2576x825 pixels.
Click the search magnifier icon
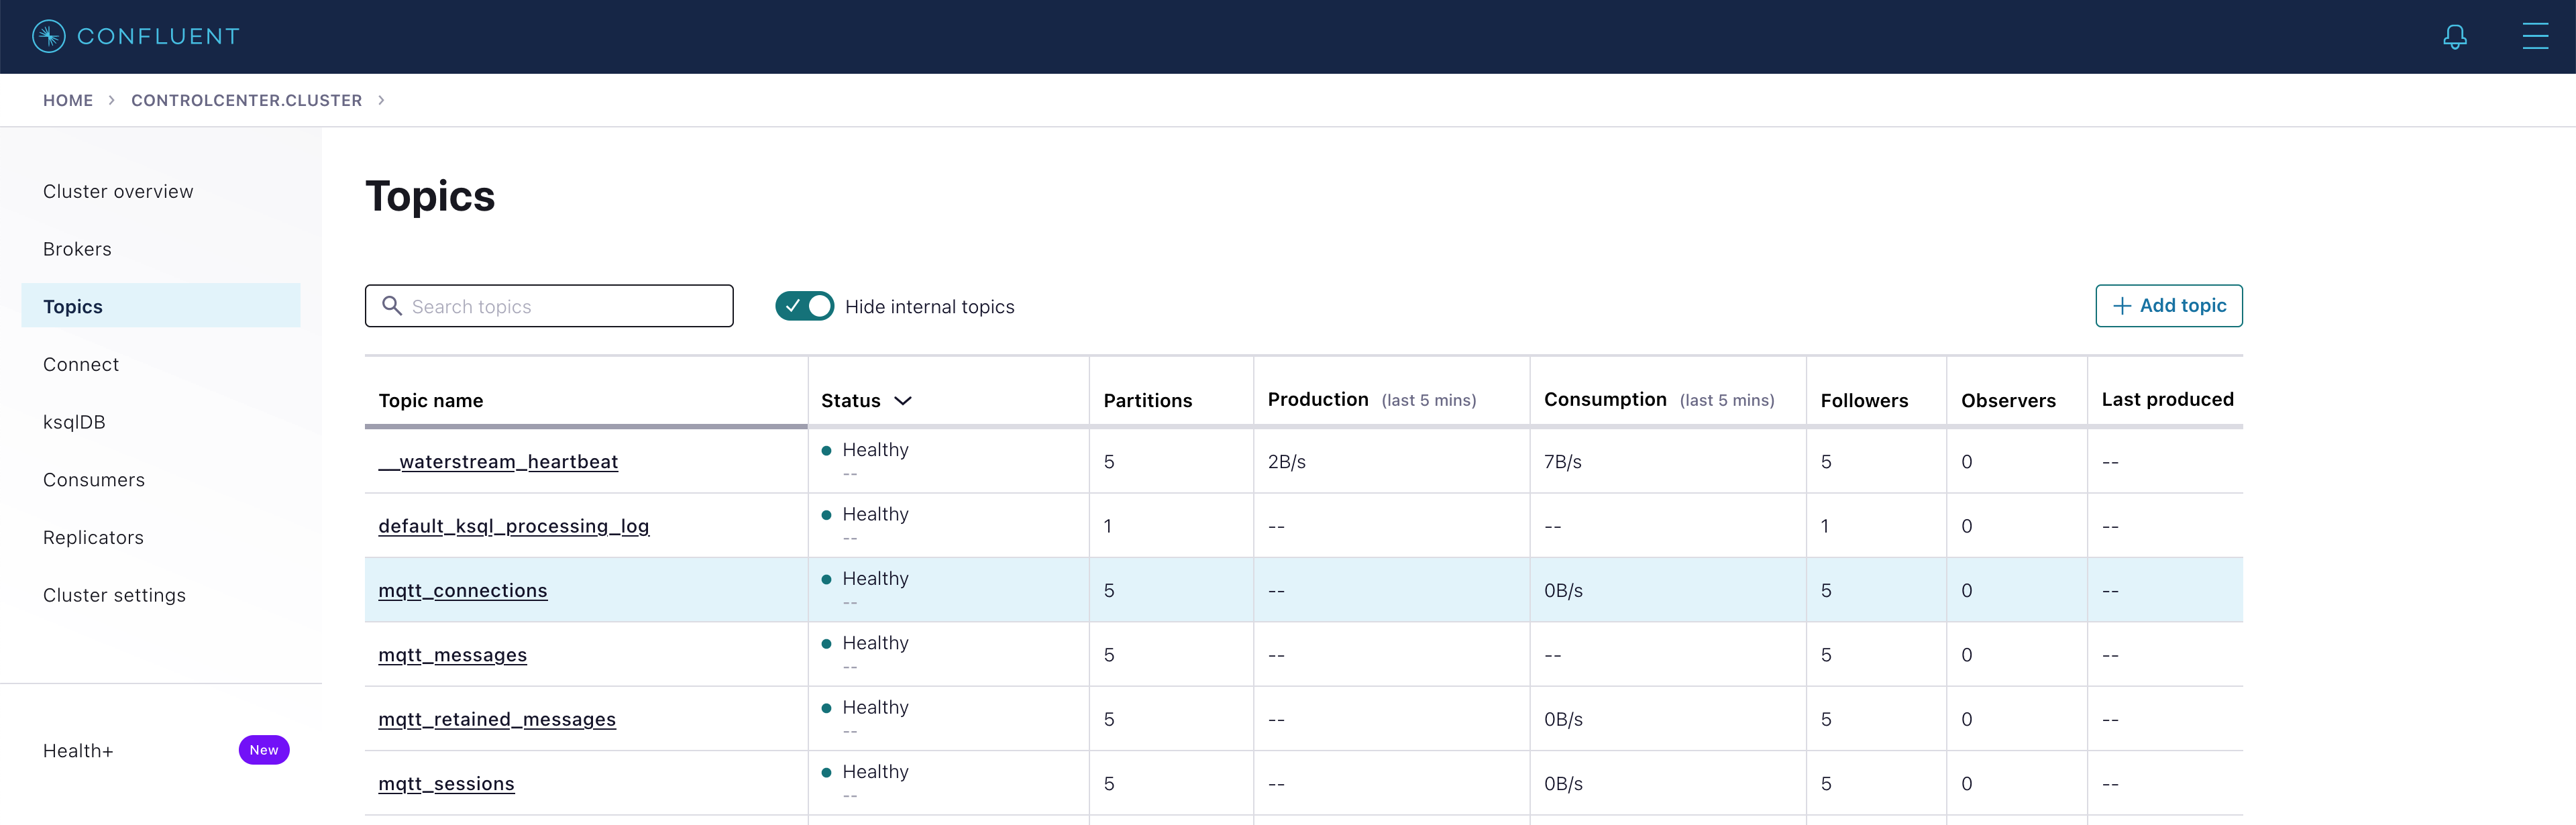point(392,306)
